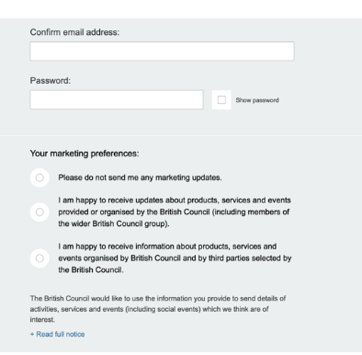This screenshot has height=355, width=362.
Task: Select "Please do not send me any marketing updates" radio
Action: click(40, 177)
